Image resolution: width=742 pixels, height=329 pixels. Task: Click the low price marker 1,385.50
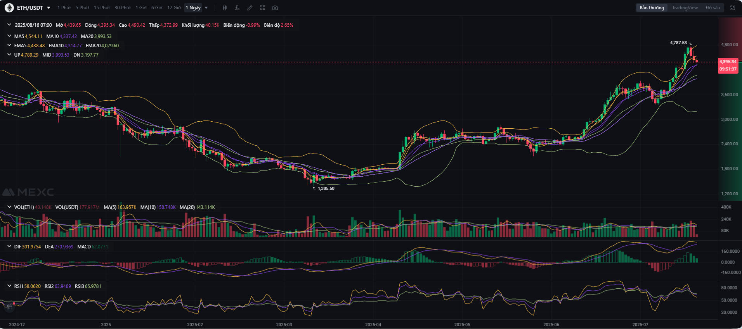(x=326, y=188)
